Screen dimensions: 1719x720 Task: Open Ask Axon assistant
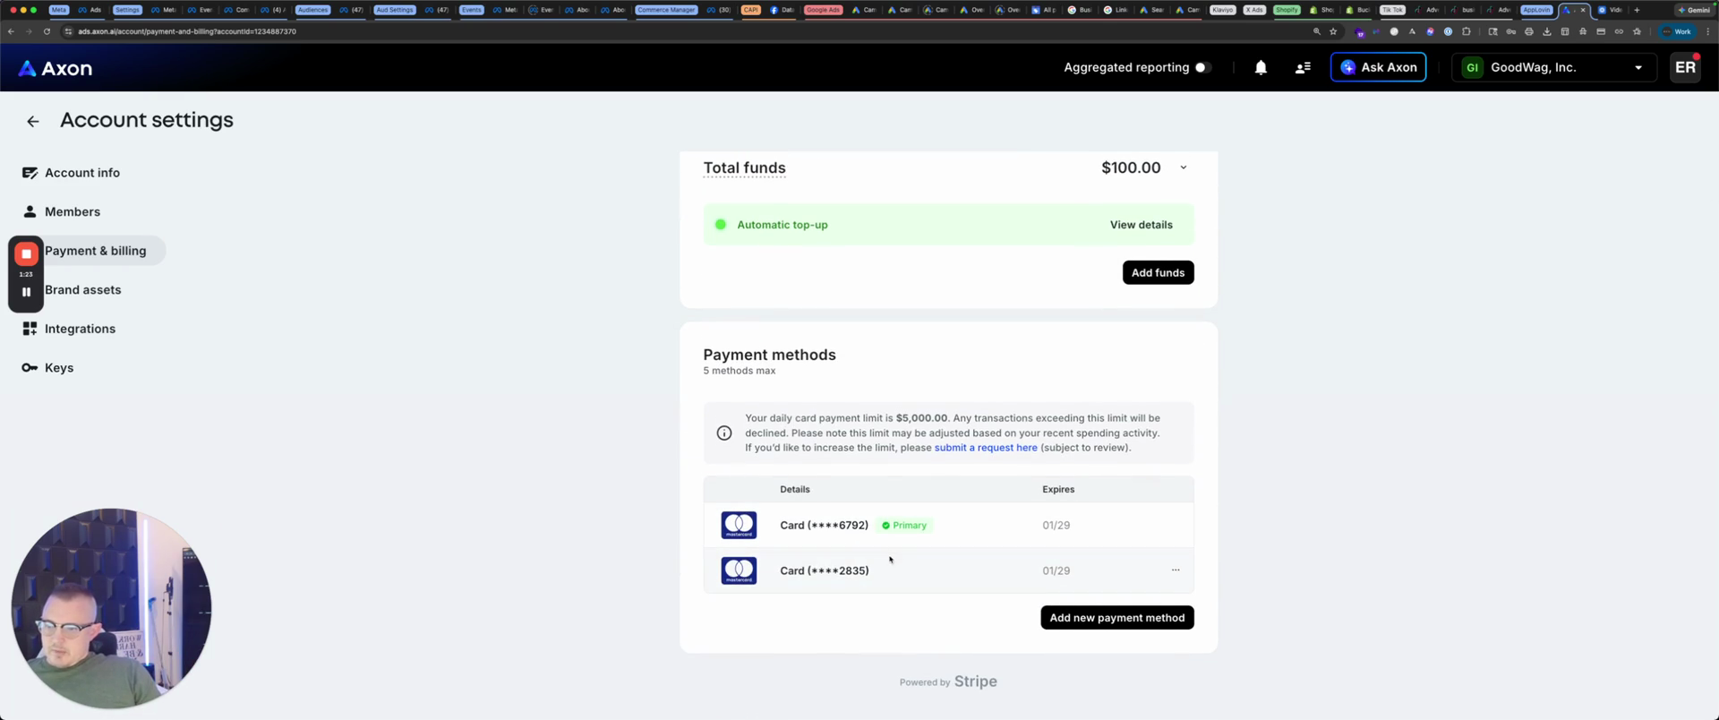click(x=1378, y=67)
